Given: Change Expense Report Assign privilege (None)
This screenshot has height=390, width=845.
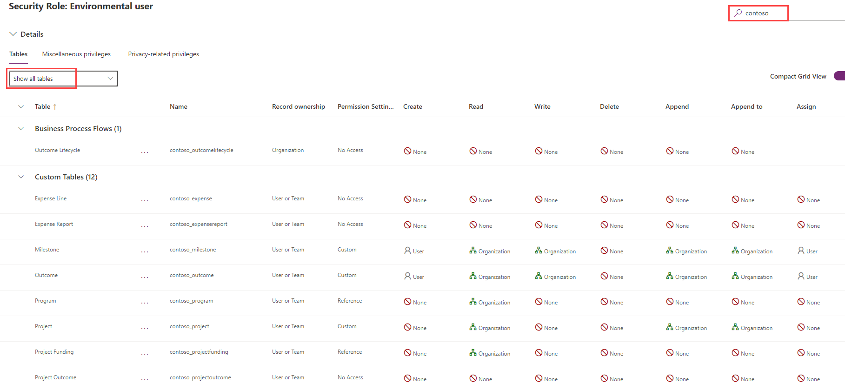Looking at the screenshot, I should [x=808, y=225].
